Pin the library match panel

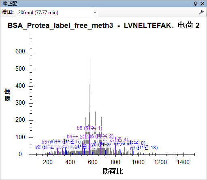tap(195, 4)
